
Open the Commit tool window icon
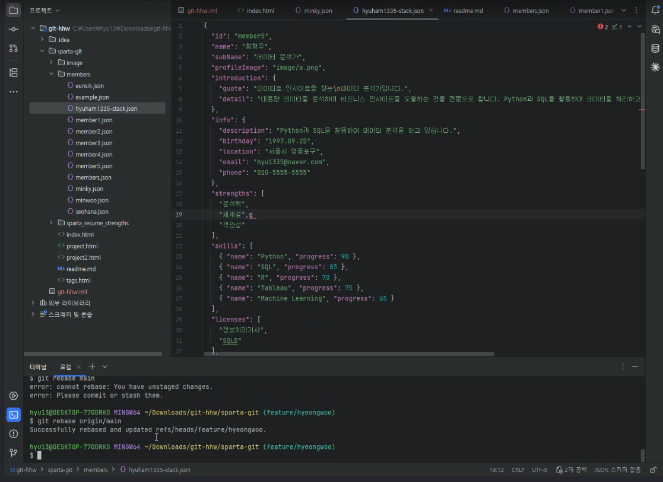pyautogui.click(x=14, y=29)
